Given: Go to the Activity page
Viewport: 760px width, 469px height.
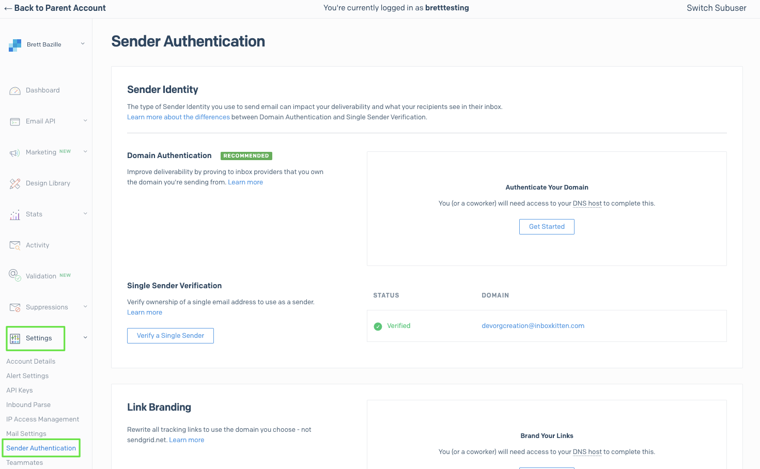Looking at the screenshot, I should 38,245.
